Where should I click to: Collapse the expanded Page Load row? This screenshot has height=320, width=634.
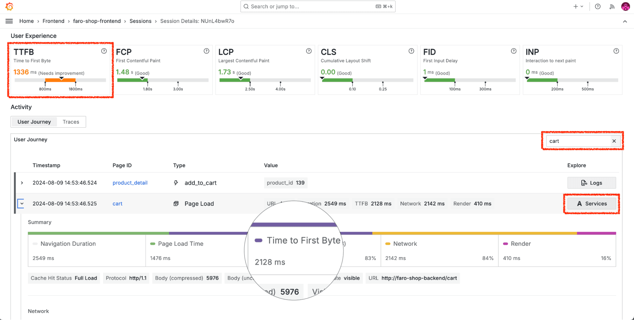click(21, 203)
